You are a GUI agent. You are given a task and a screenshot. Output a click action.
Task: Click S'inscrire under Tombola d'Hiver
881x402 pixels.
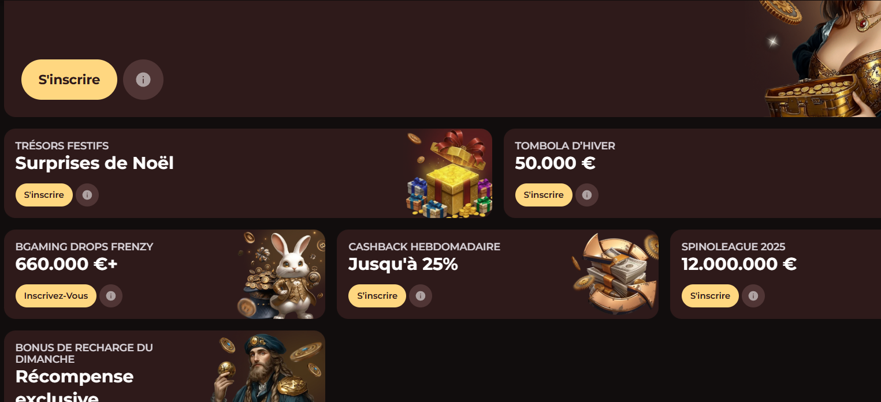(544, 195)
